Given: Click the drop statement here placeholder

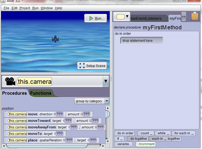Looking at the screenshot, I should 141,40.
